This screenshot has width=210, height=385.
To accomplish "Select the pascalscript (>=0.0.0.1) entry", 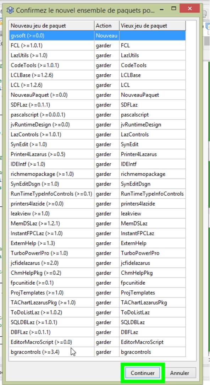I will pos(98,115).
